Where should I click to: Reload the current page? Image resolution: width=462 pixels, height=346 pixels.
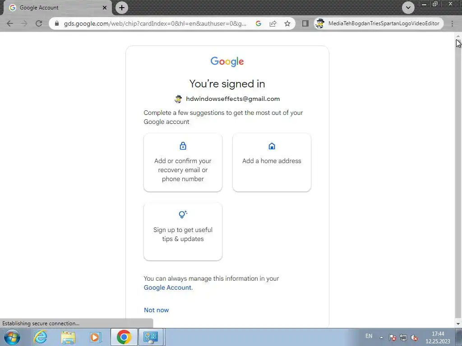pyautogui.click(x=39, y=23)
